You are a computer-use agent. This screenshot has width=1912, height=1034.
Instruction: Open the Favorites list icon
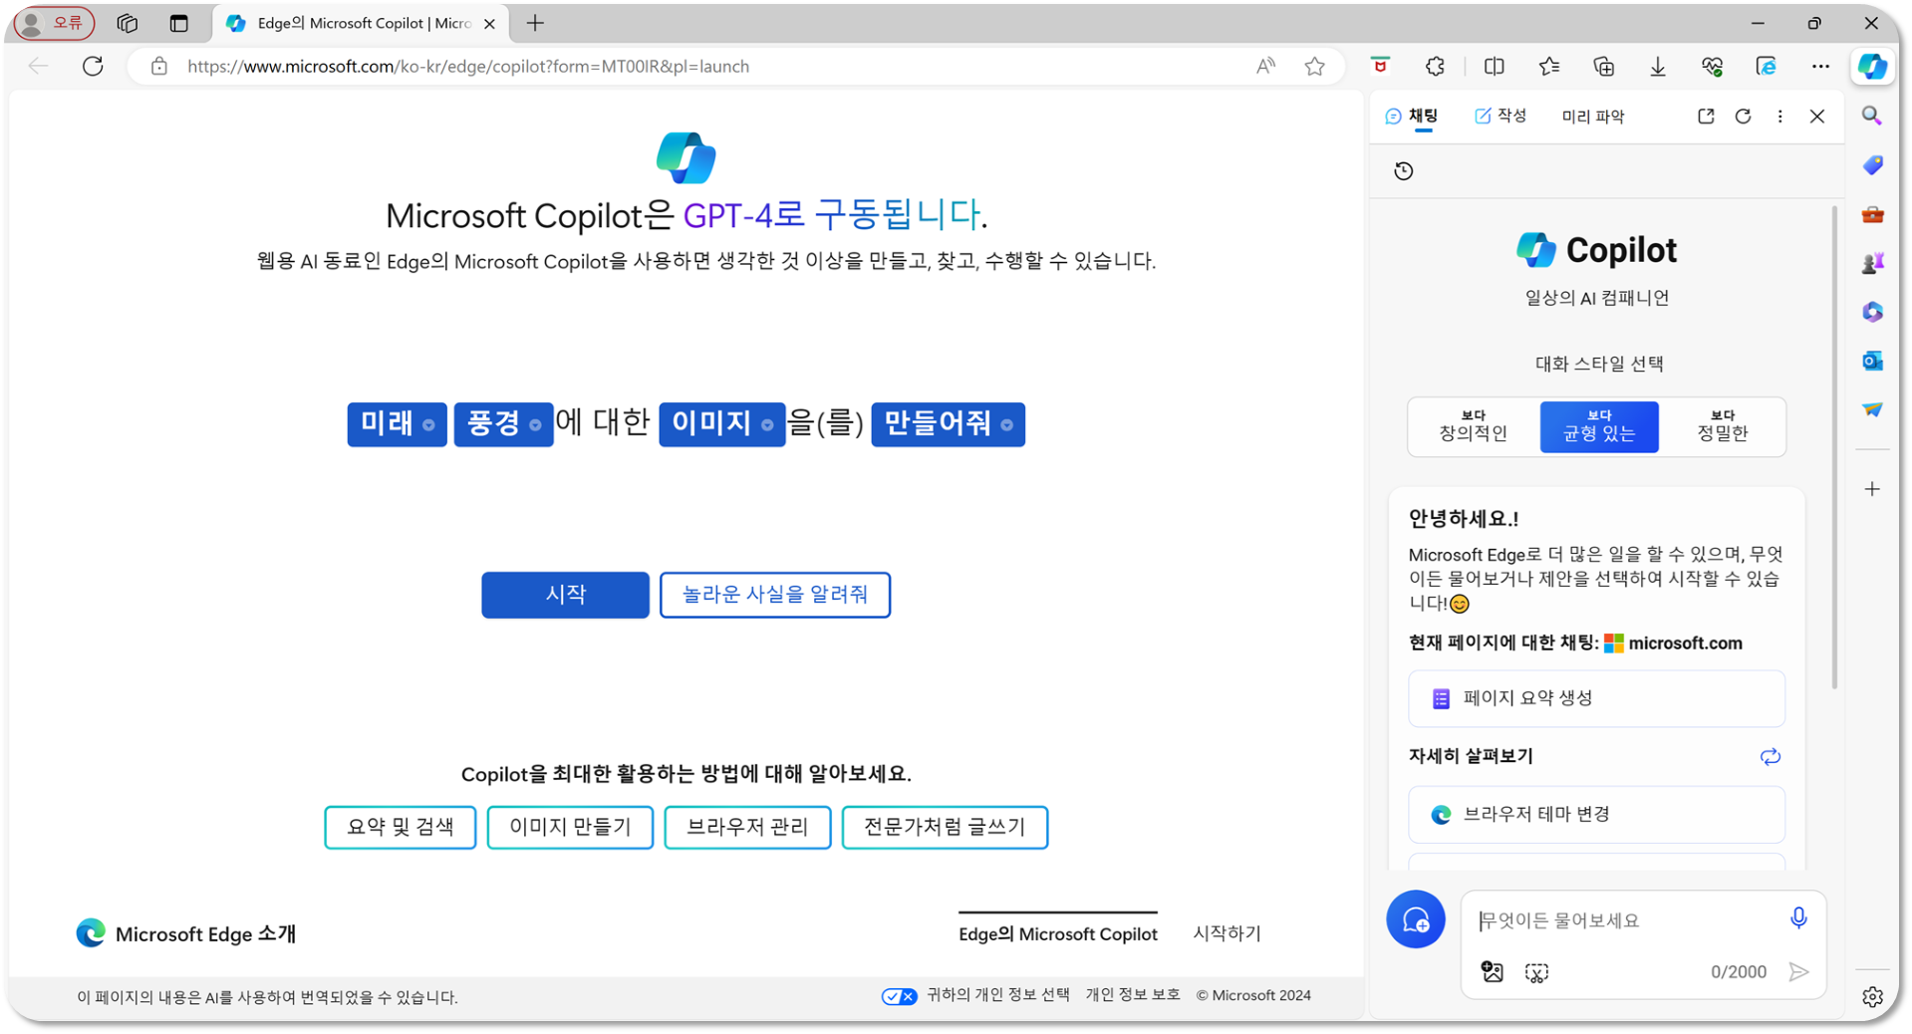tap(1548, 66)
